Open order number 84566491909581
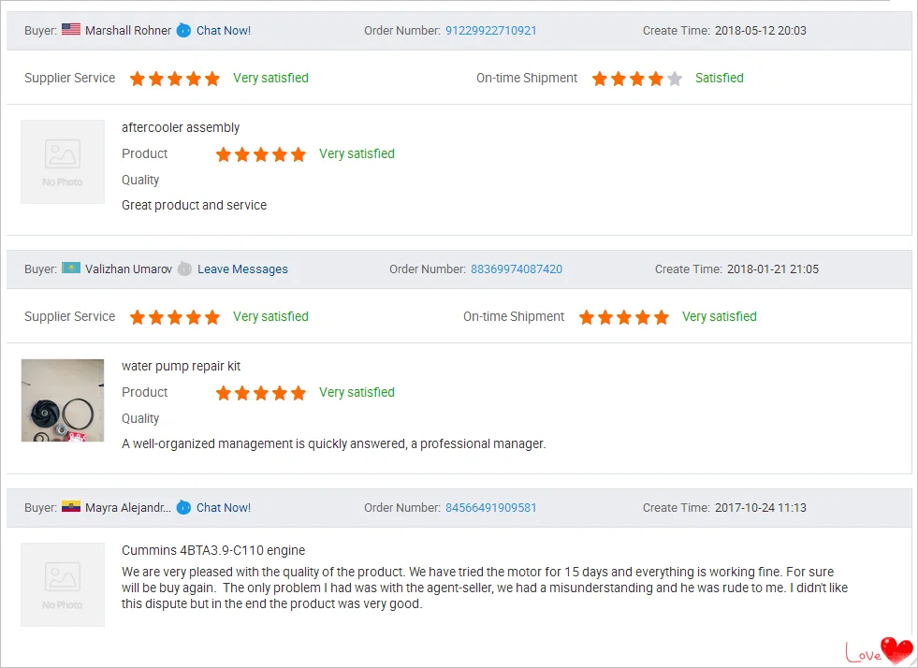The image size is (918, 668). click(x=490, y=508)
